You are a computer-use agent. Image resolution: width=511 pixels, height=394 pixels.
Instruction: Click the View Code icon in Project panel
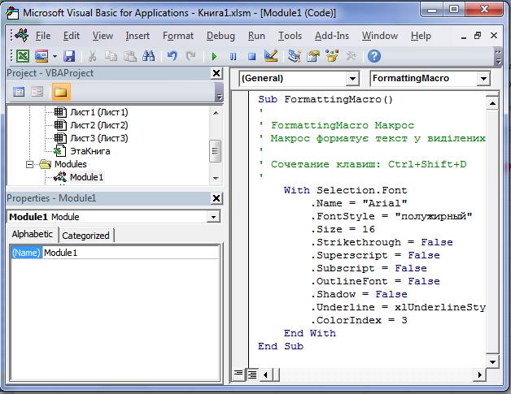coord(19,92)
